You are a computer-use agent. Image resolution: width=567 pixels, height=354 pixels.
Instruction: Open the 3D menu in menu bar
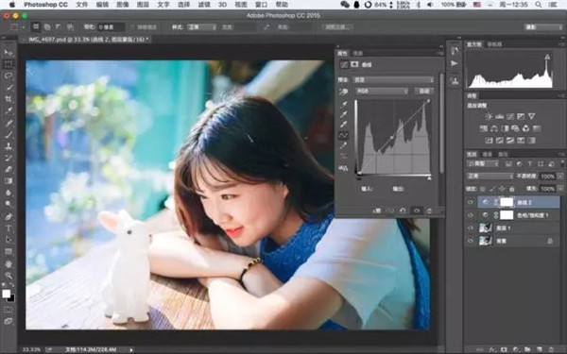222,5
